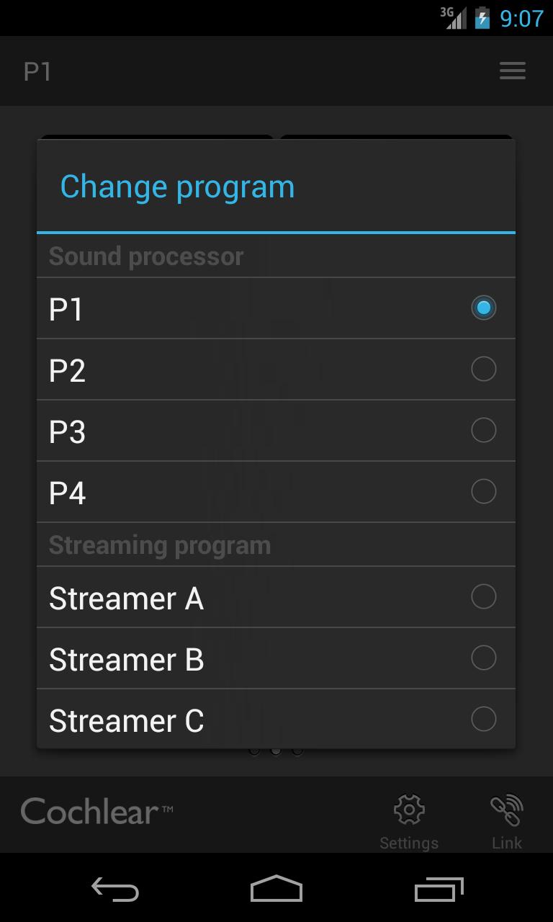Open the recent apps button
This screenshot has height=922, width=553.
[x=439, y=890]
